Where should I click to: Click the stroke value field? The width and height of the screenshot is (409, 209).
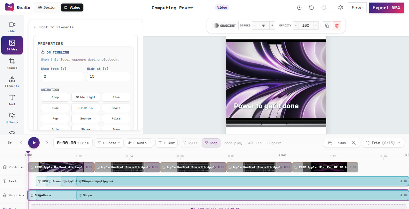263,25
